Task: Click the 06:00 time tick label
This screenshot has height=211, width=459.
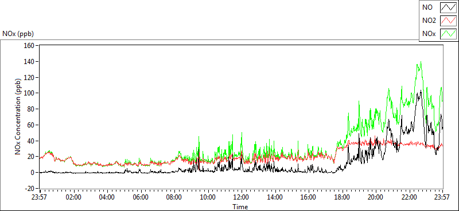Action: coord(141,197)
